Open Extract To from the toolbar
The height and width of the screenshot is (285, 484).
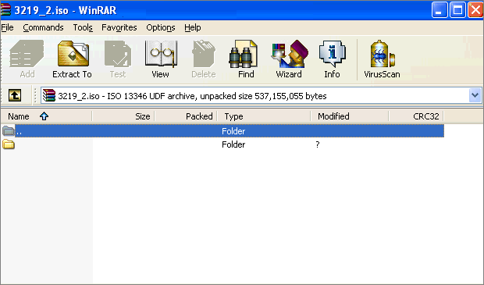tap(73, 59)
